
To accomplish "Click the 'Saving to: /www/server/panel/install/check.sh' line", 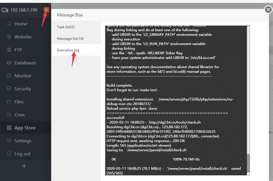I will [147, 150].
